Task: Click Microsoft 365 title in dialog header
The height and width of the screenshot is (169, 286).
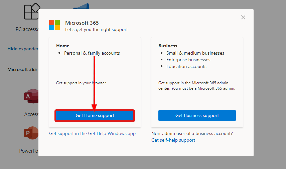Action: (82, 23)
